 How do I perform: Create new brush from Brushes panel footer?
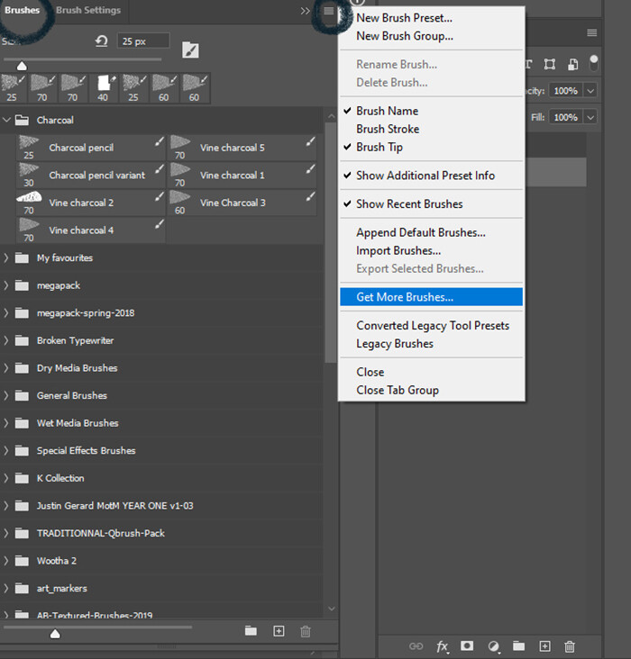279,631
